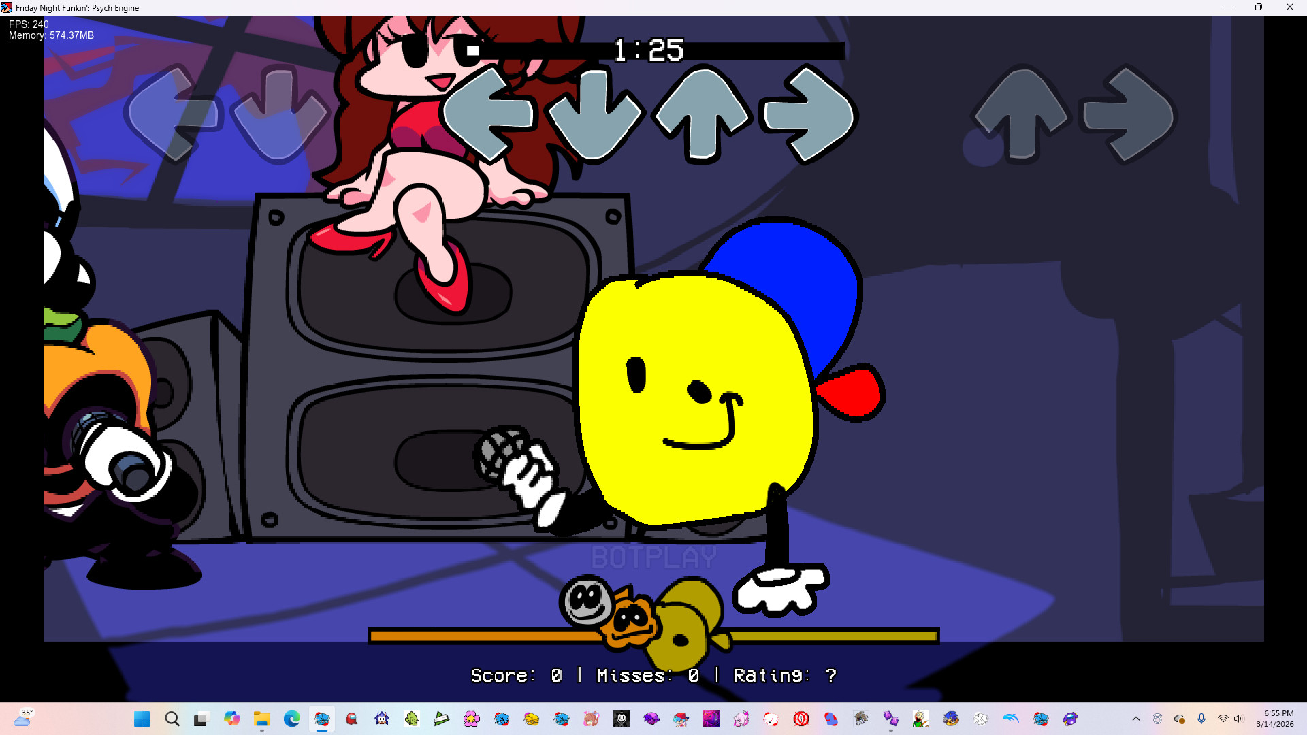Open taskbar Search
Screen dimensions: 1307x735
click(172, 719)
